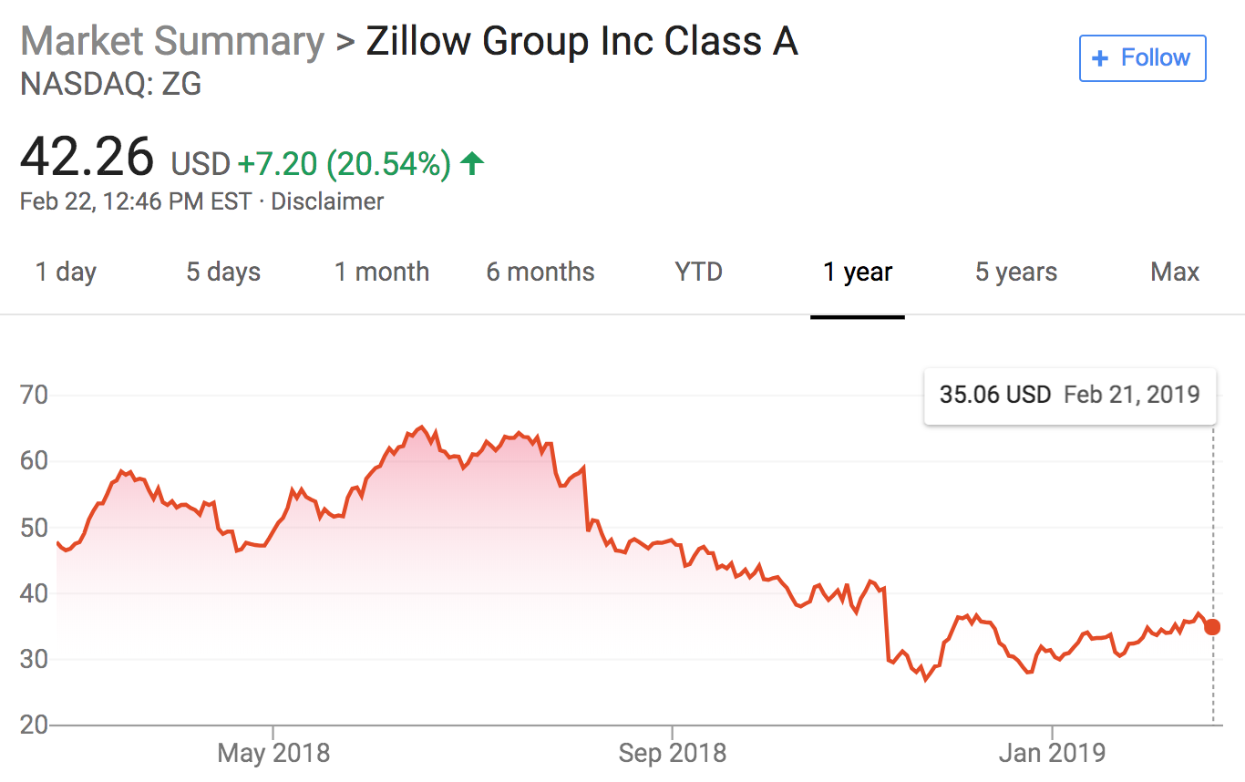The image size is (1245, 782).
Task: Open the Disclaimer link
Action: pyautogui.click(x=327, y=201)
